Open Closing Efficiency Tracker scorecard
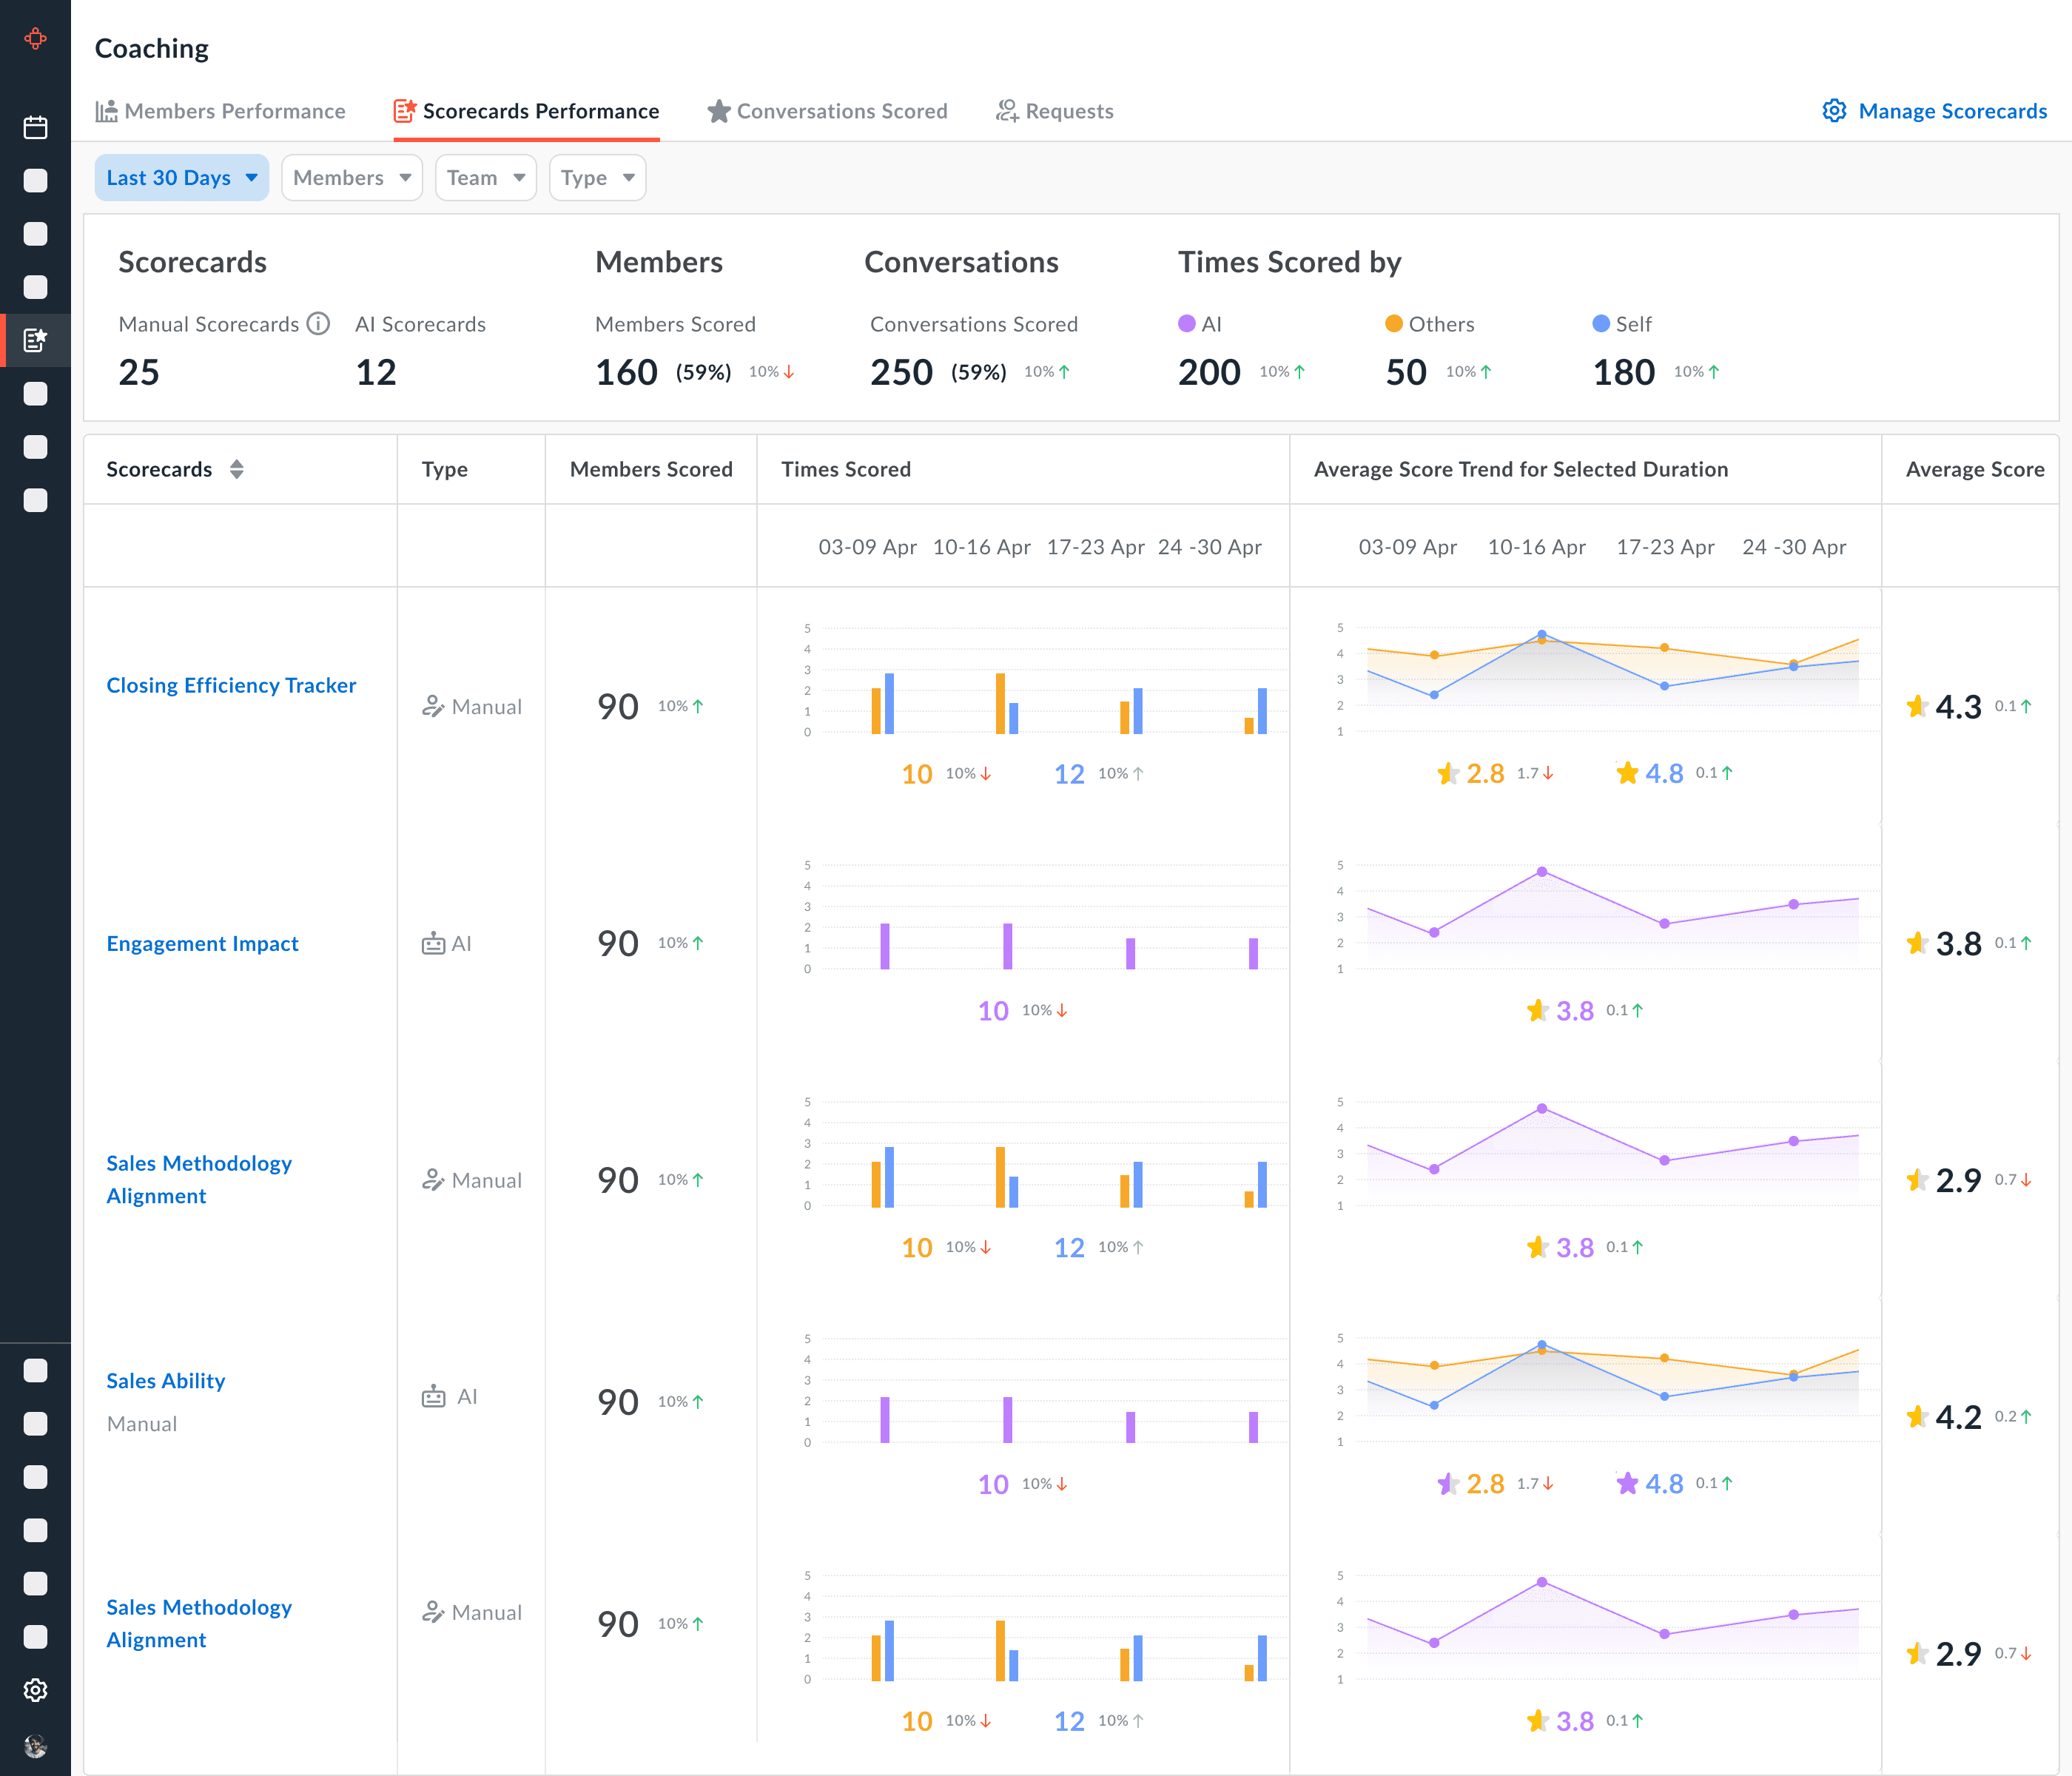Screen dimensions: 2072x1776 point(231,685)
